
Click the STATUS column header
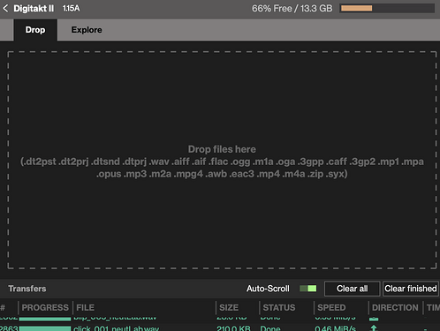(279, 307)
